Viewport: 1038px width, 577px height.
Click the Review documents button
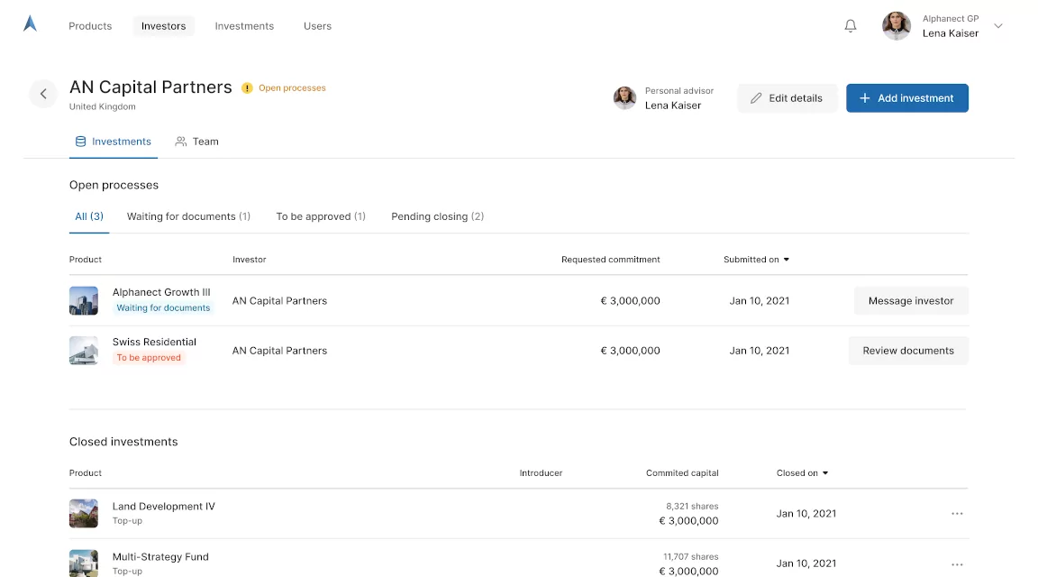(908, 351)
